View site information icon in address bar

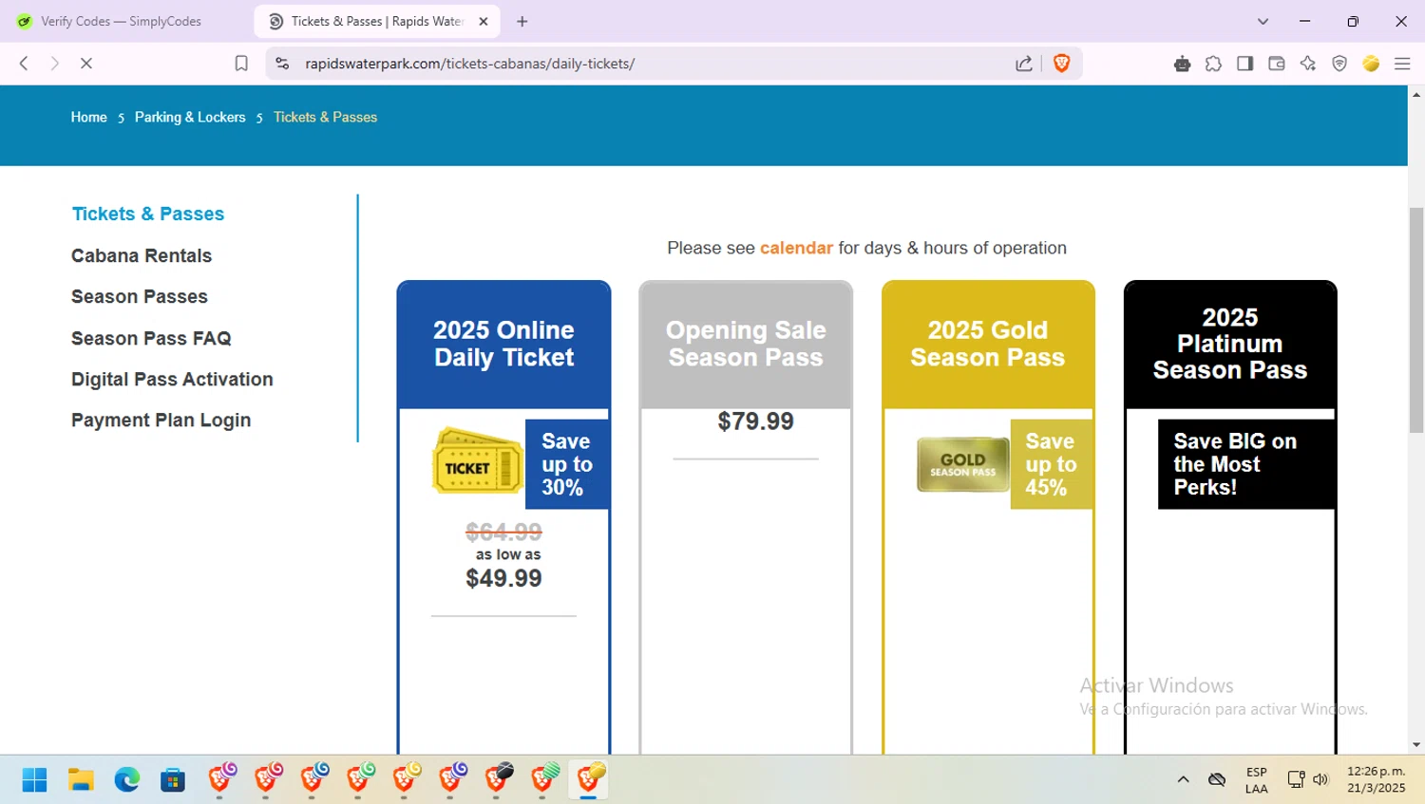[282, 64]
